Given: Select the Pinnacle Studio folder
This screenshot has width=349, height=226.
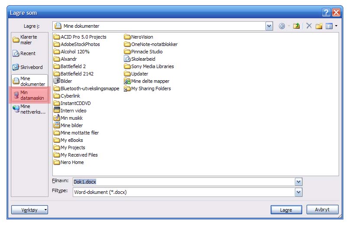Looking at the screenshot, I should coord(143,52).
